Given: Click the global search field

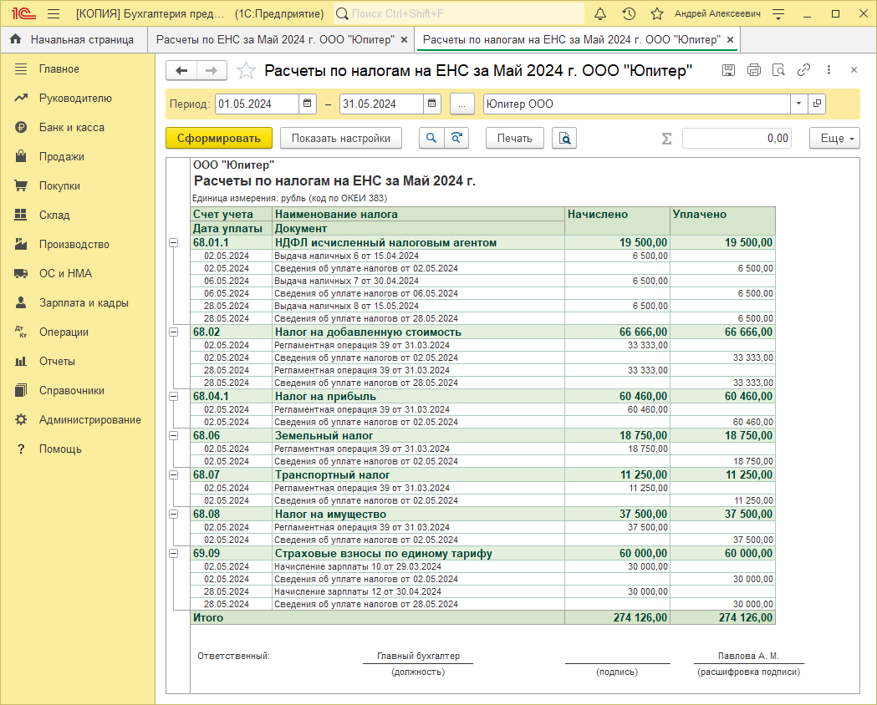Looking at the screenshot, I should pos(460,14).
